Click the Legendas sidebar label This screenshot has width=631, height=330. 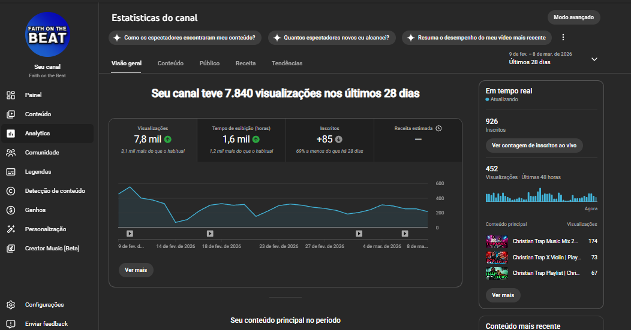point(38,172)
